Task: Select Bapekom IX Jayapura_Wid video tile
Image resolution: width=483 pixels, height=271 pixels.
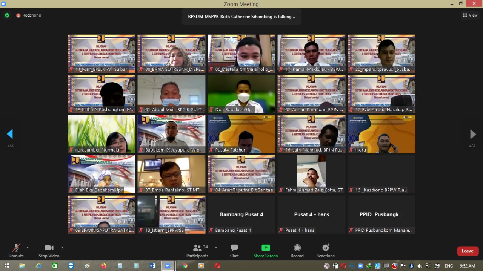Action: (171, 134)
